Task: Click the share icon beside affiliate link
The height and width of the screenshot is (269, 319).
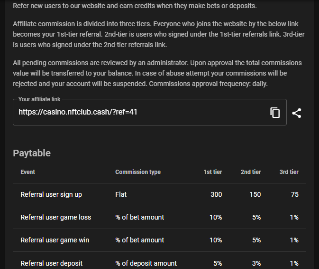Action: pyautogui.click(x=297, y=113)
